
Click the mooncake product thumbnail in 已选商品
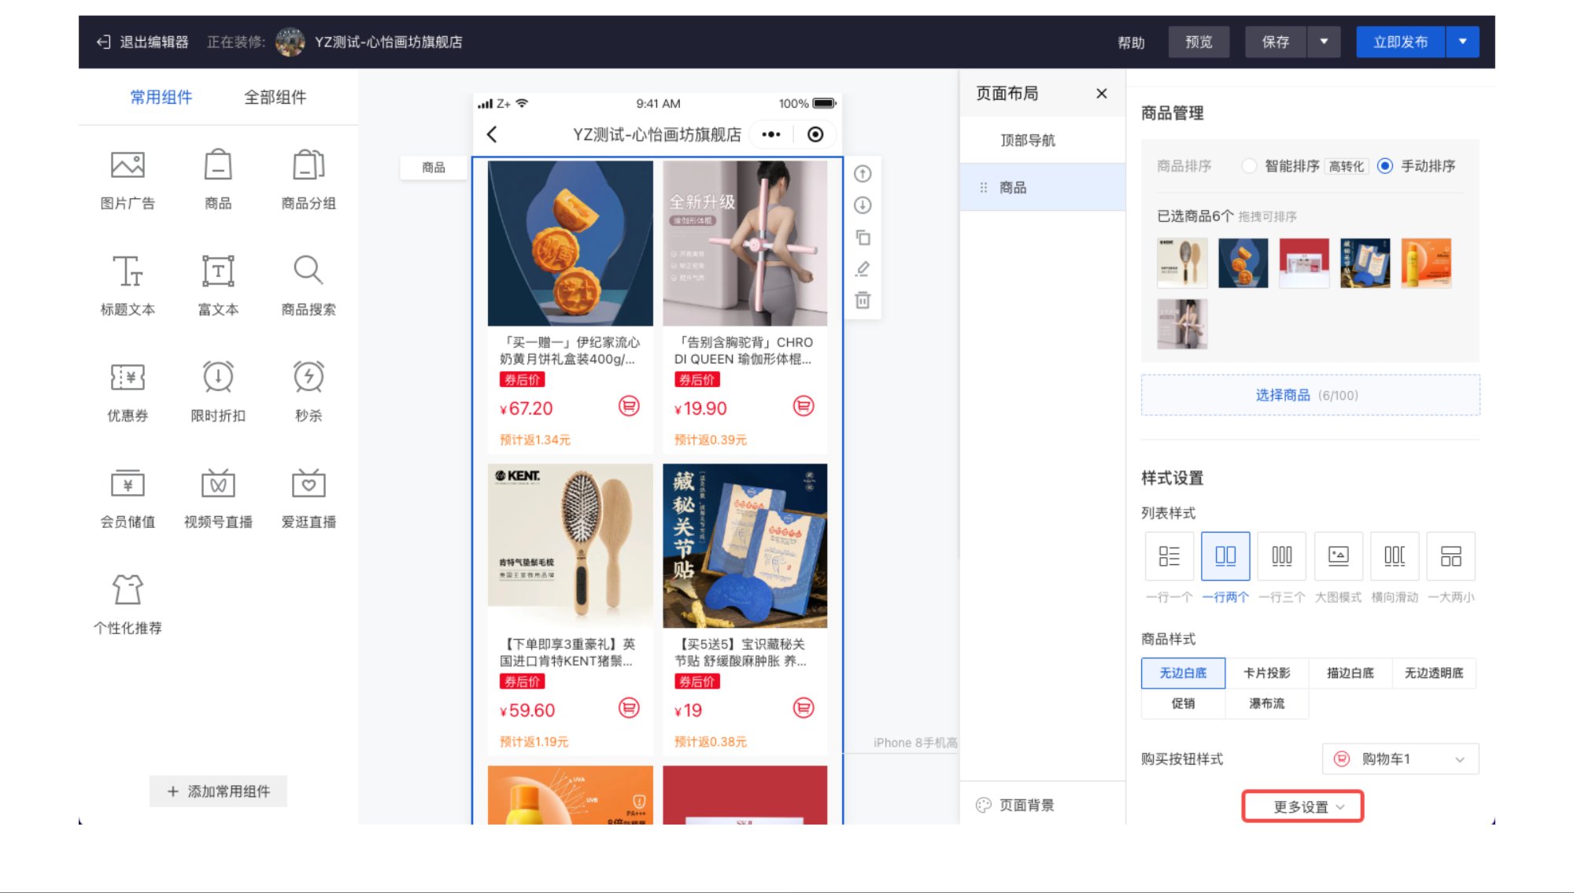click(x=1243, y=263)
